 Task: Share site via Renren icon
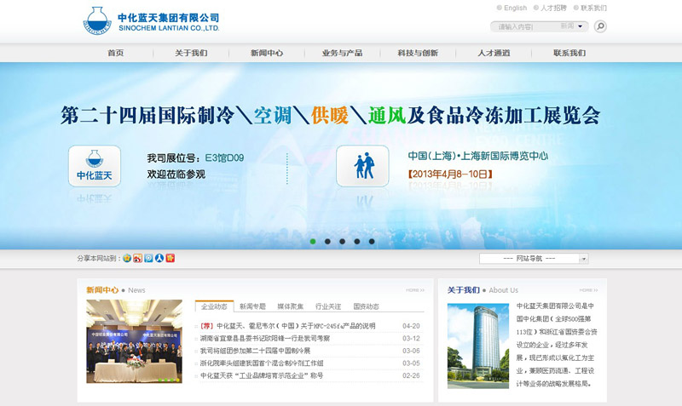[x=159, y=258]
